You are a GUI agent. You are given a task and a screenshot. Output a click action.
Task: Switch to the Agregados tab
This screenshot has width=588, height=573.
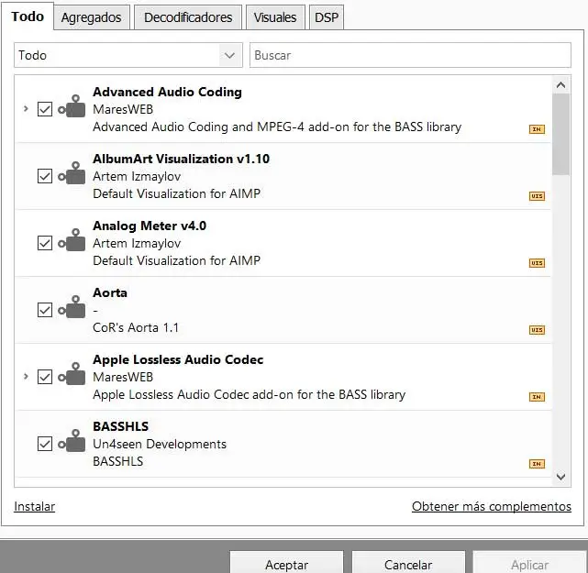pos(91,17)
